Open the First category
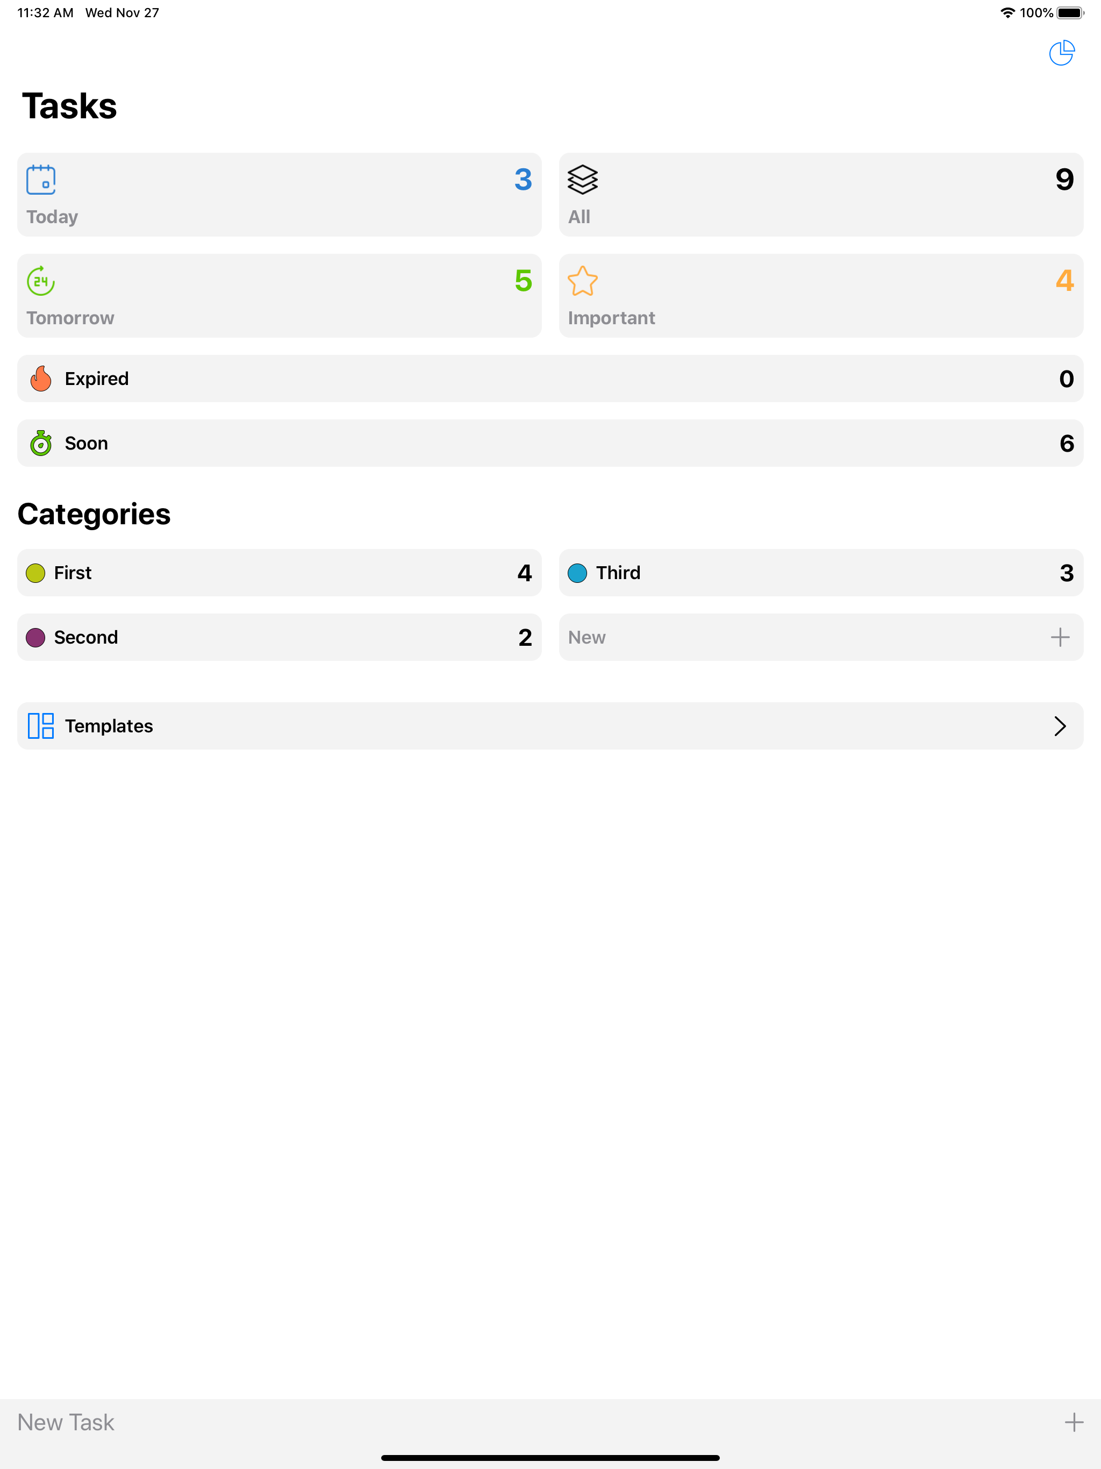Viewport: 1101px width, 1469px height. point(279,573)
